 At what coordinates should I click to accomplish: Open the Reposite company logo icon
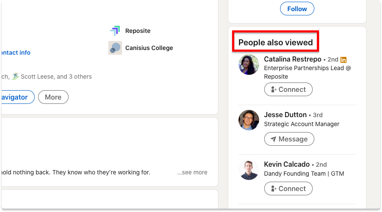[115, 31]
